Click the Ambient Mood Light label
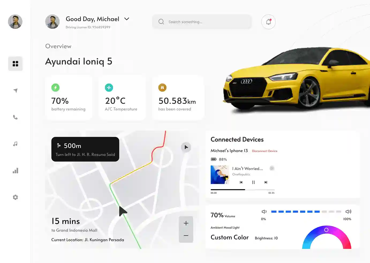The width and height of the screenshot is (370, 263). pyautogui.click(x=225, y=228)
